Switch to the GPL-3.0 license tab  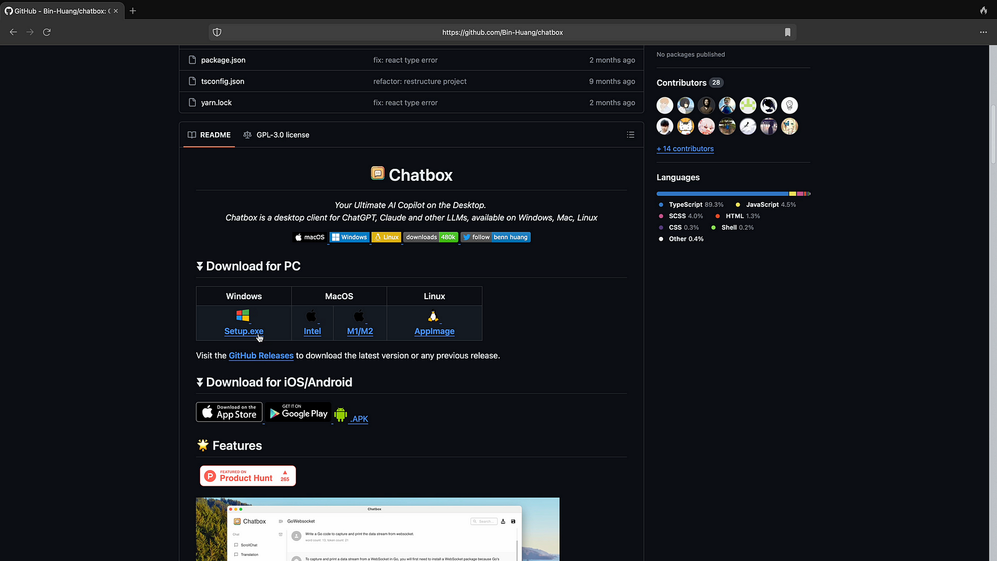276,135
